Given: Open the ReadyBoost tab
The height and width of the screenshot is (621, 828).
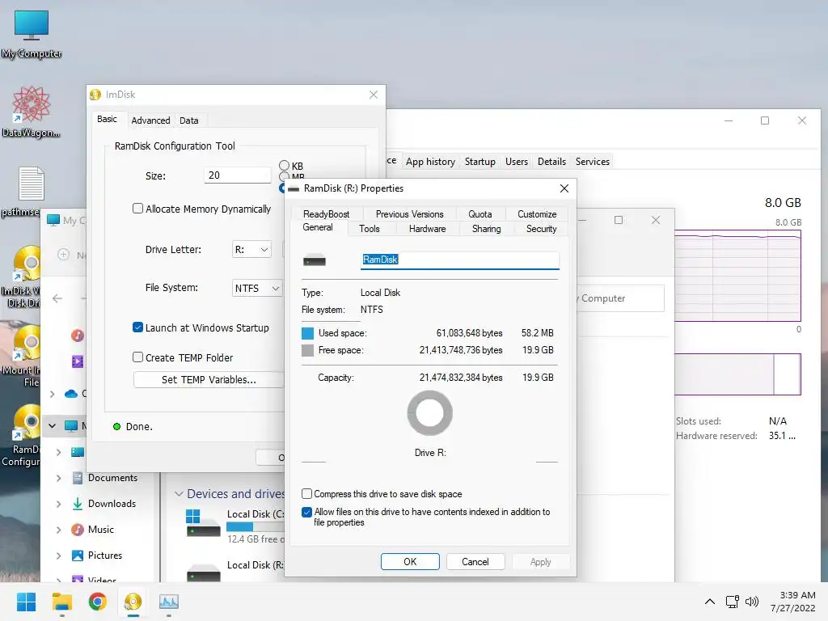Looking at the screenshot, I should pos(327,213).
